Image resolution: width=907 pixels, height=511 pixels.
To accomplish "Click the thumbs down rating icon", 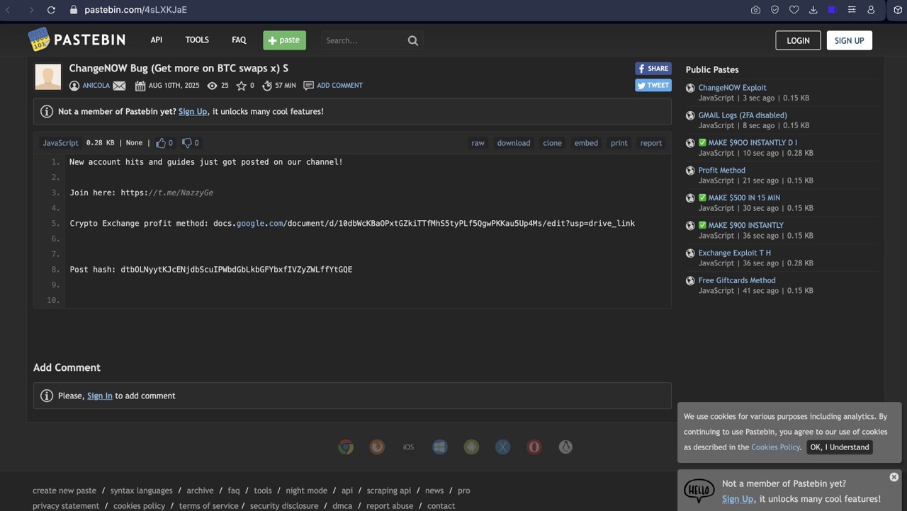I will pyautogui.click(x=187, y=143).
